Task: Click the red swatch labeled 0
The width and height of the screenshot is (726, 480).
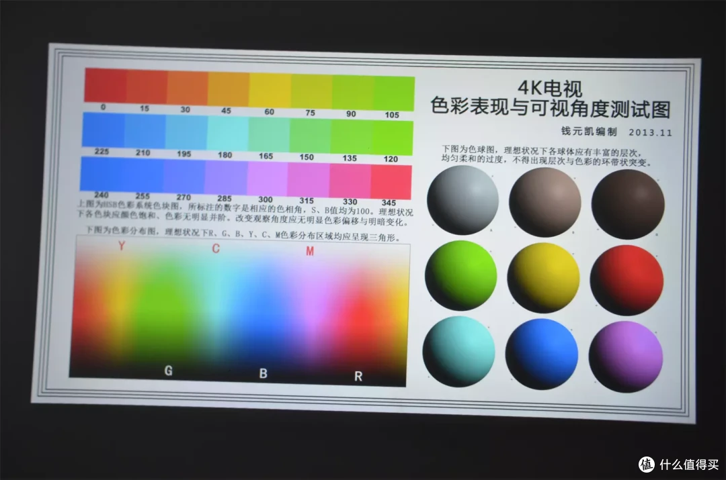Action: point(105,85)
